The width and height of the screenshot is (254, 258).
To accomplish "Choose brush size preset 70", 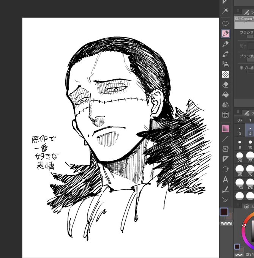I will [x=250, y=171].
